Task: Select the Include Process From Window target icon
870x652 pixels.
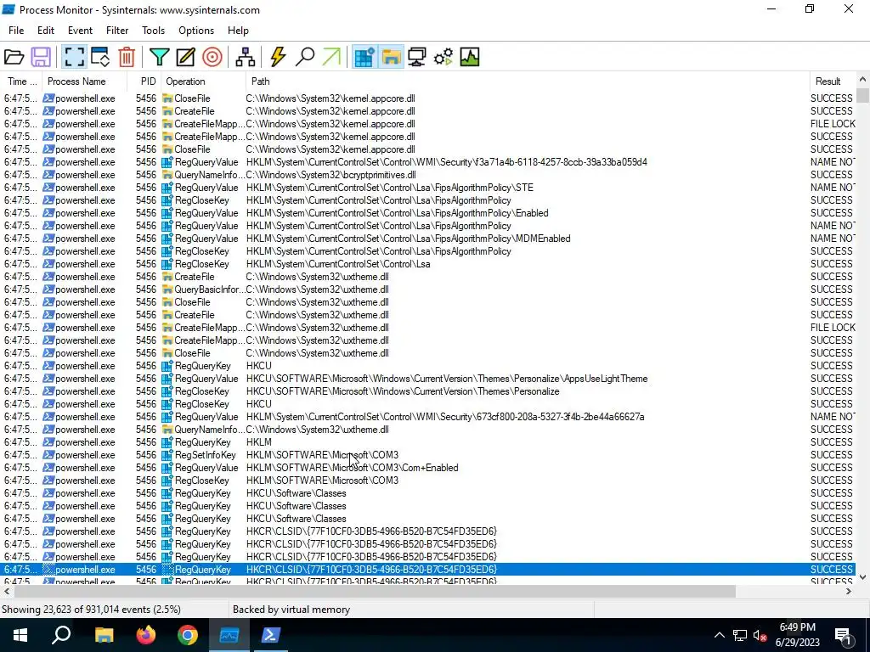Action: click(x=212, y=57)
